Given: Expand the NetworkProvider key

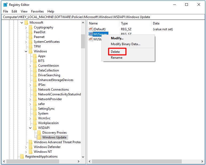Looking at the screenshot, I should (30, 99).
